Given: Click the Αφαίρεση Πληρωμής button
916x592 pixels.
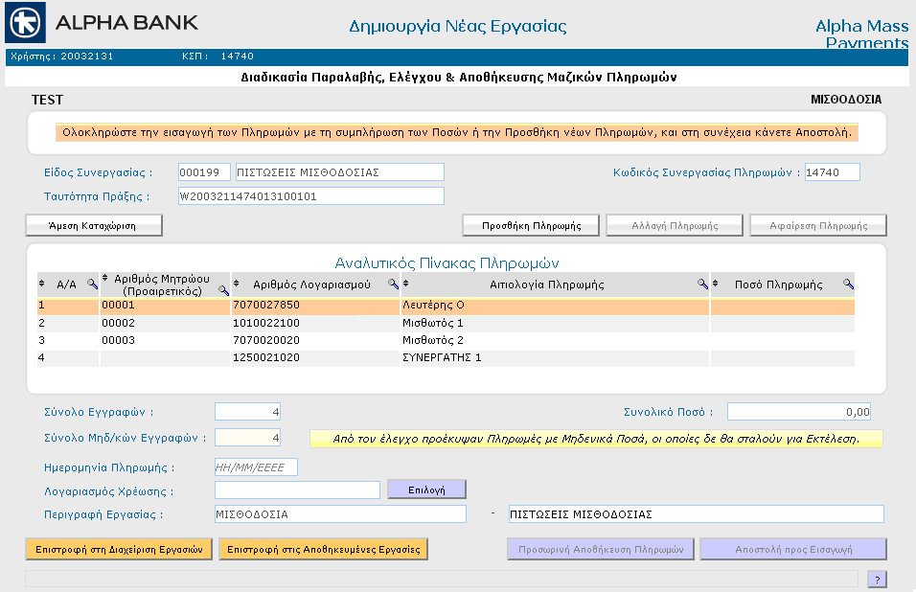Looking at the screenshot, I should click(818, 225).
